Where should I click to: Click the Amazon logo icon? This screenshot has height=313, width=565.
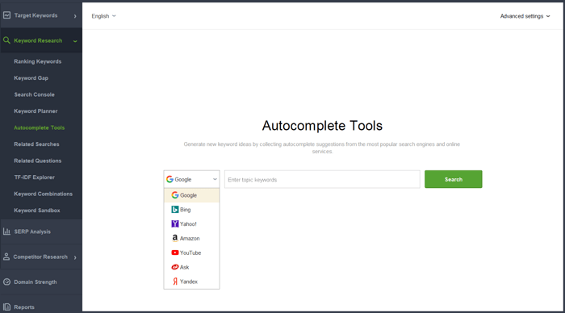pos(175,238)
